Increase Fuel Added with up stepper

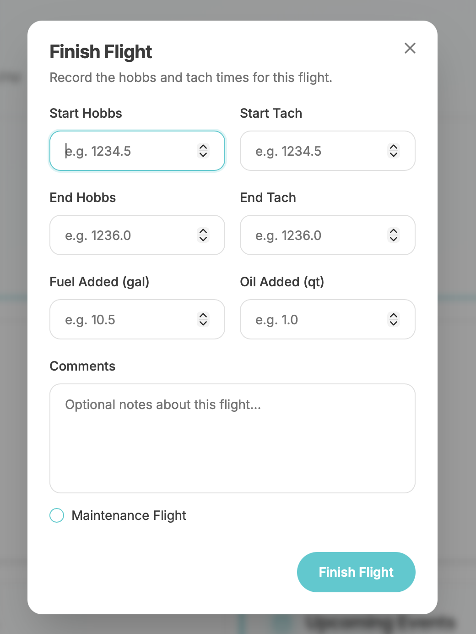coord(203,315)
